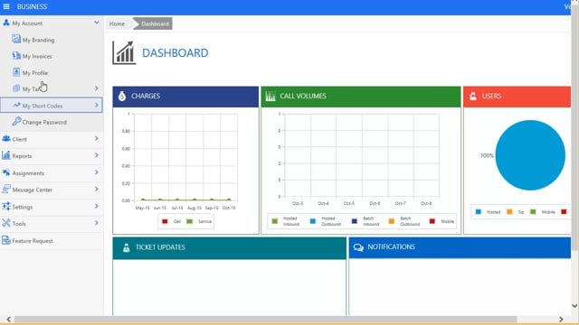Click the My Branding icon
This screenshot has width=579, height=325.
(16, 39)
